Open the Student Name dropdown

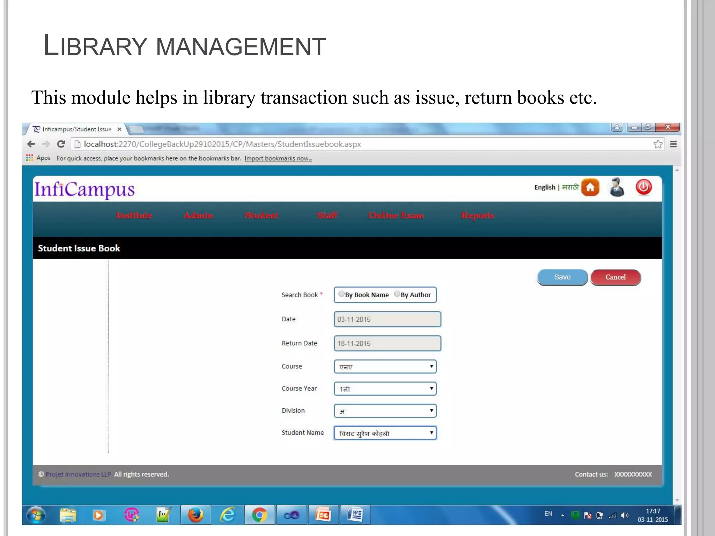click(385, 433)
